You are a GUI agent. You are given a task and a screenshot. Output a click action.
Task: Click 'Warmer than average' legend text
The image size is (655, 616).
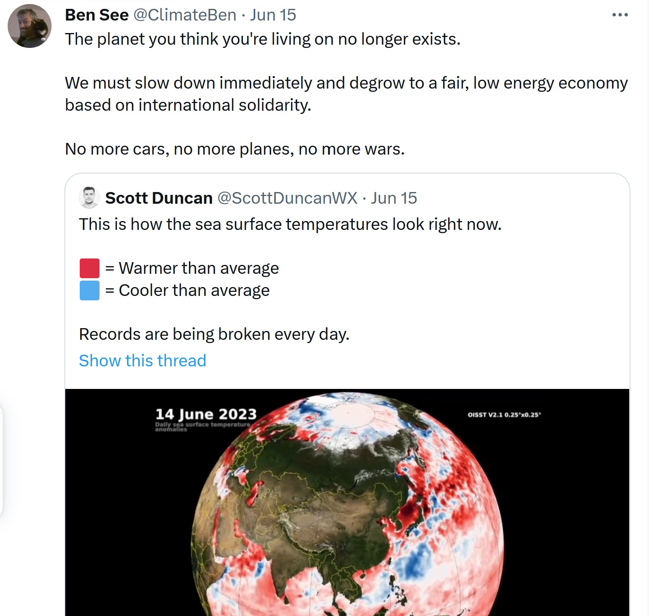point(199,268)
